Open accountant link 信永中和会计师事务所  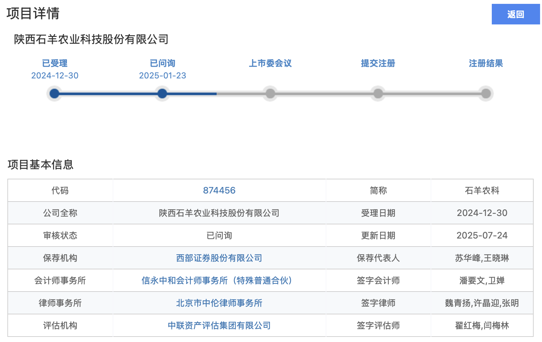point(216,280)
